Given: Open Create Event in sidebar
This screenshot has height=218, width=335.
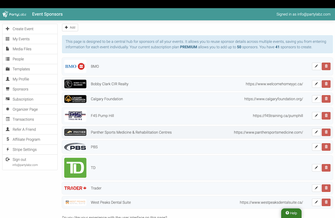Looking at the screenshot, I should click(x=30, y=29).
